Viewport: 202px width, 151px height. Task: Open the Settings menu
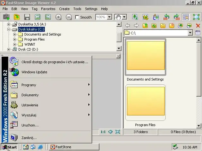[91, 9]
